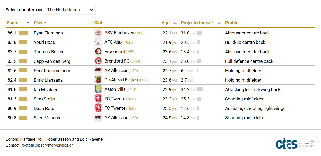Sort descending using the Score arrow
Viewport: 321px width, 156px height.
point(28,23)
